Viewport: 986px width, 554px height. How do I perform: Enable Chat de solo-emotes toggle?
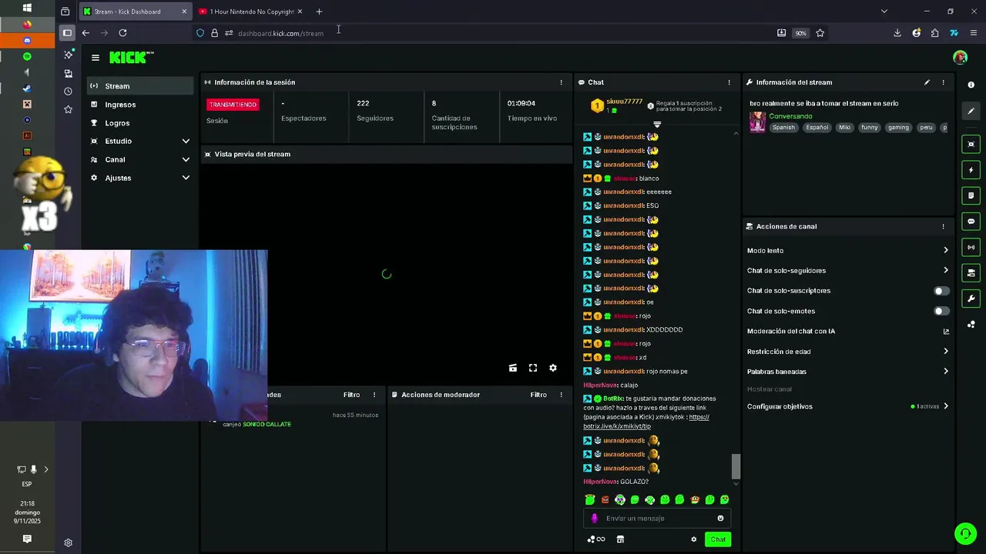point(941,311)
